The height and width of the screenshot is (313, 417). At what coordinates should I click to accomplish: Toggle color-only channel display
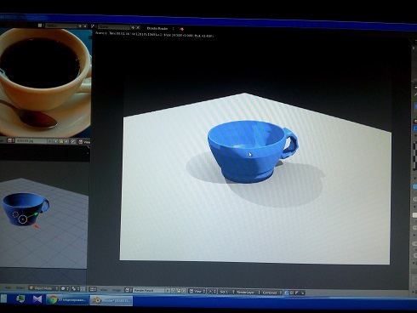tap(292, 293)
